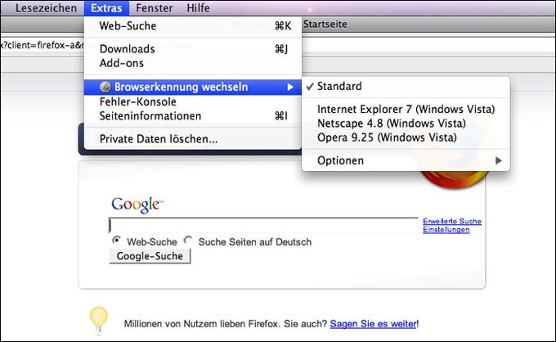Switch to Internet Explorer 7 (Windows Vista)
The height and width of the screenshot is (342, 556).
(406, 109)
